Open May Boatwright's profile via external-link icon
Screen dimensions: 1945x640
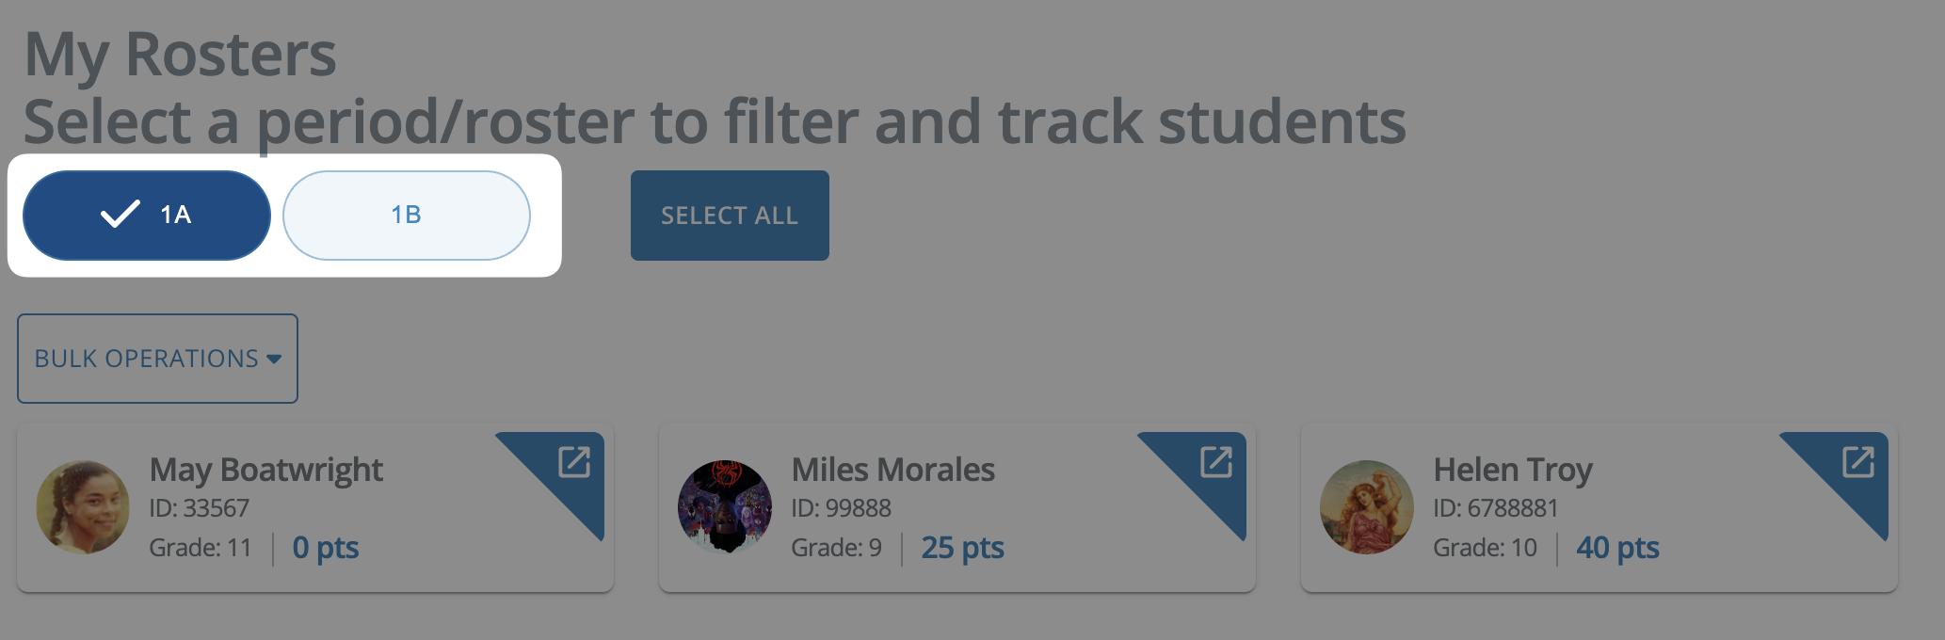point(574,462)
